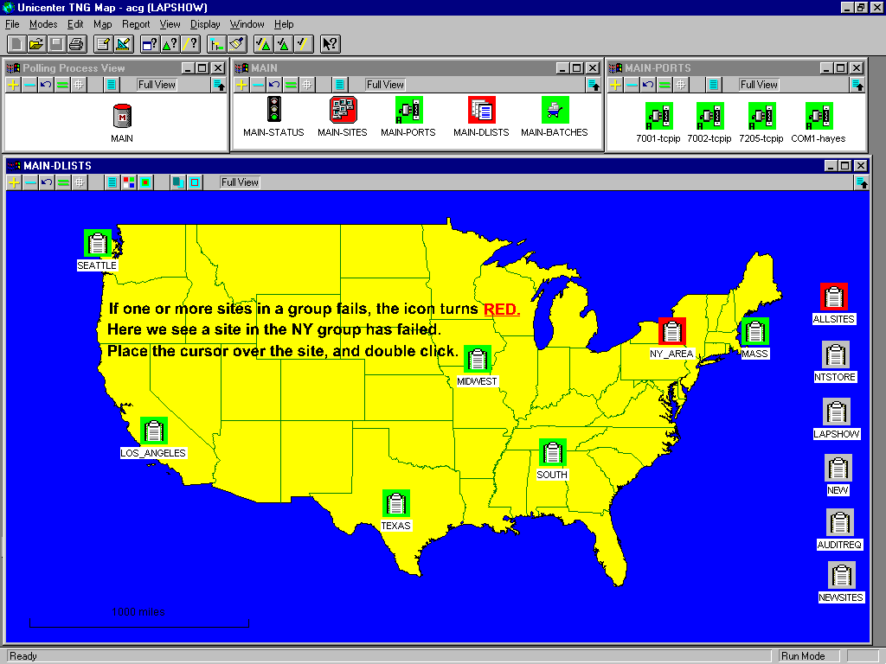This screenshot has height=664, width=886.
Task: Select the MAIN-BATCHES icon
Action: pyautogui.click(x=555, y=110)
